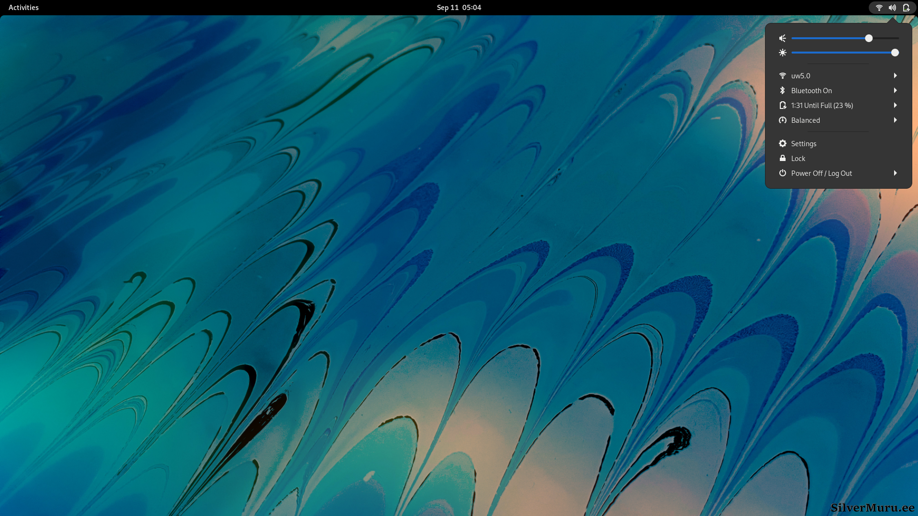Click the power off symbol icon
Viewport: 918px width, 516px height.
coord(782,173)
